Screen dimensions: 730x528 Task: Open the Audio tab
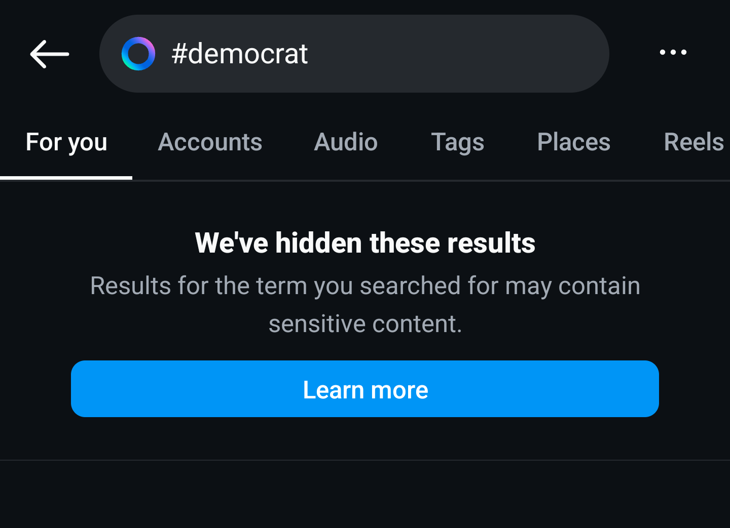(x=346, y=142)
